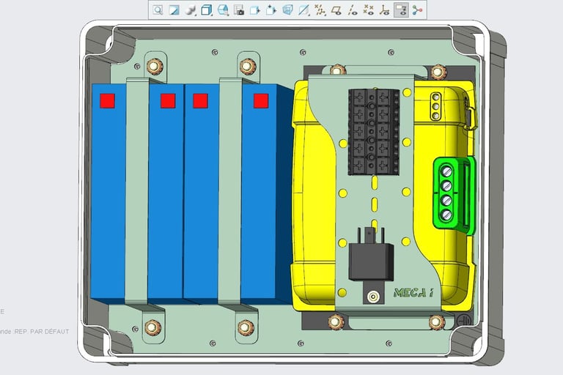Select the three-hole indicator on yellow unit
Image resolution: width=563 pixels, height=375 pixels.
click(x=435, y=106)
